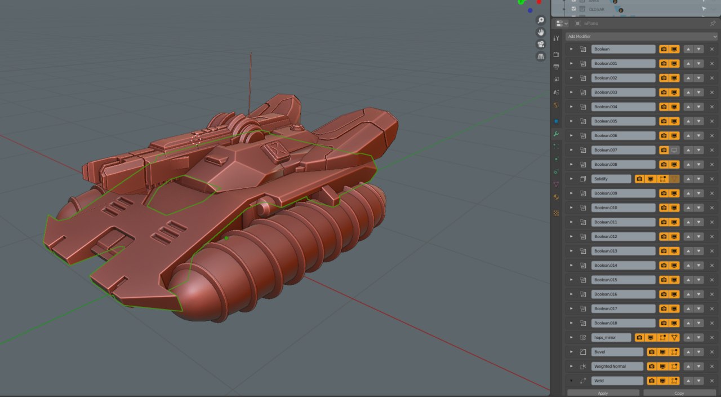721x397 pixels.
Task: Enable viewport display for Boolean.007 modifier
Action: (674, 150)
